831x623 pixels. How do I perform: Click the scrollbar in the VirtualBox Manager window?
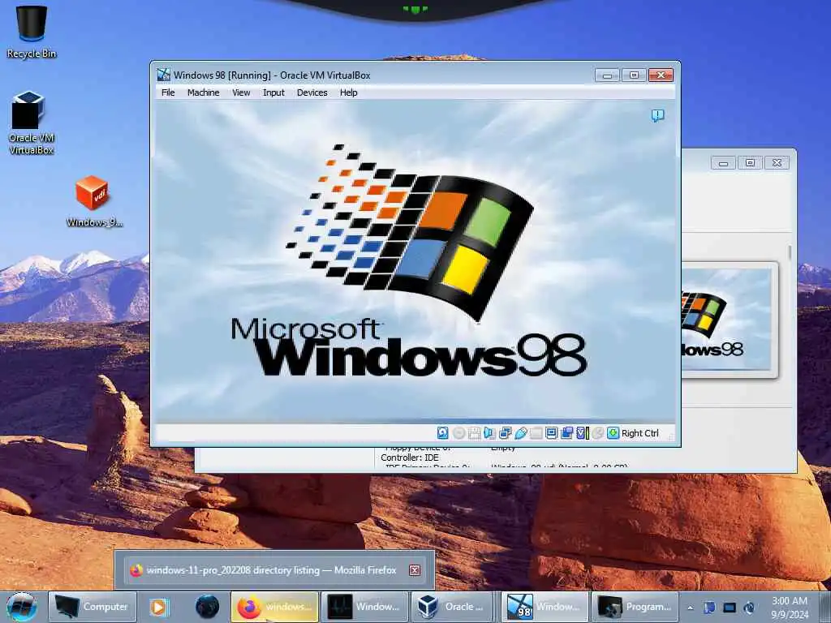coord(789,253)
